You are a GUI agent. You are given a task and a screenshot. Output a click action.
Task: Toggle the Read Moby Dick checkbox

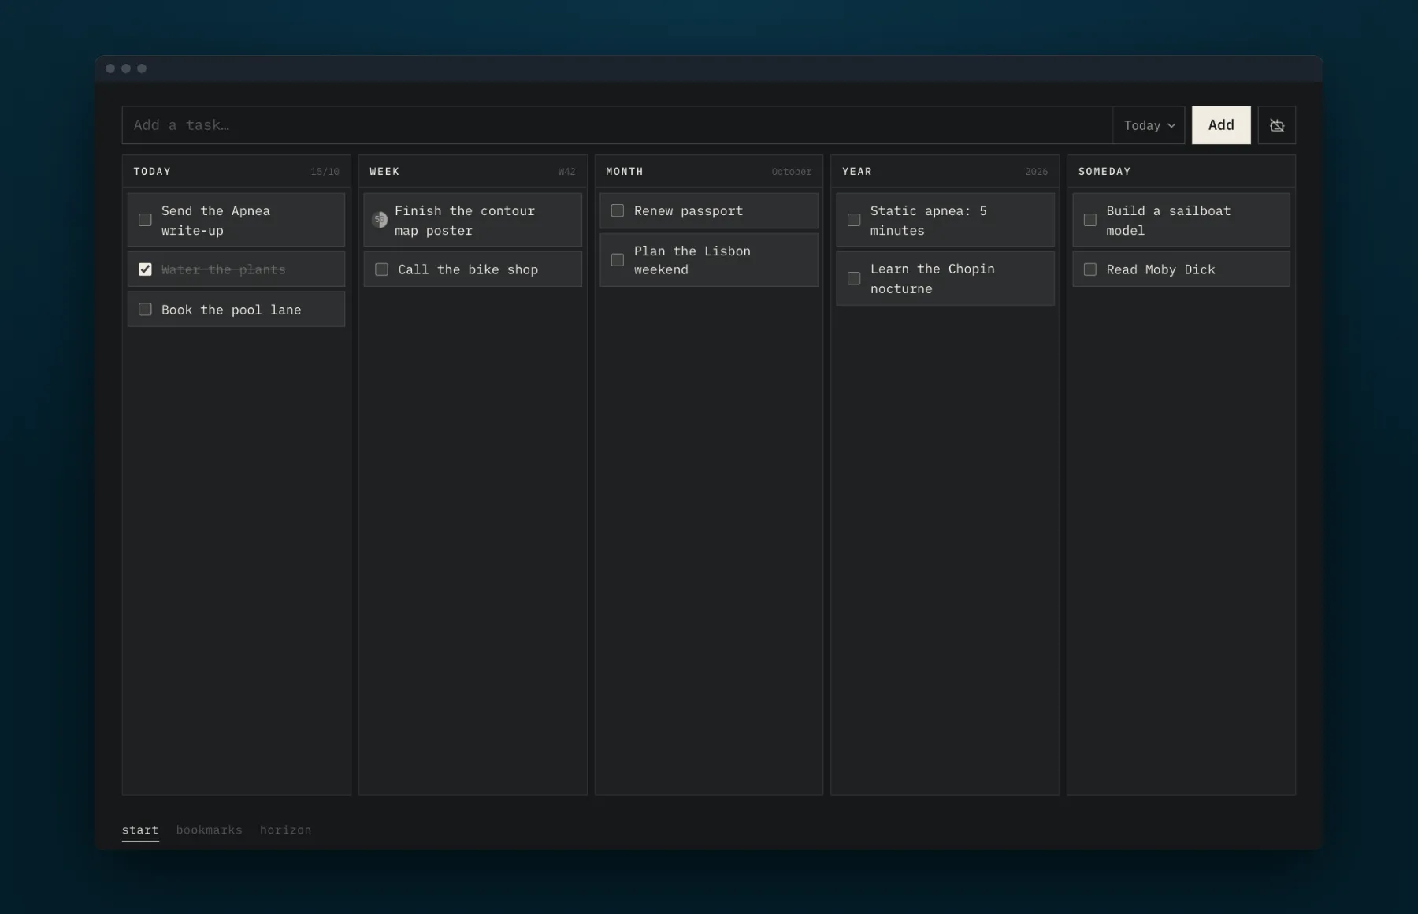click(1090, 269)
